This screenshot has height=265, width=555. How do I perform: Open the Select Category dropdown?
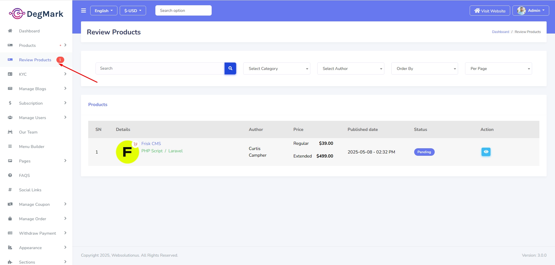click(277, 68)
